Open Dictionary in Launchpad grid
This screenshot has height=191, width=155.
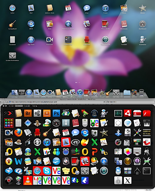(x=124, y=24)
